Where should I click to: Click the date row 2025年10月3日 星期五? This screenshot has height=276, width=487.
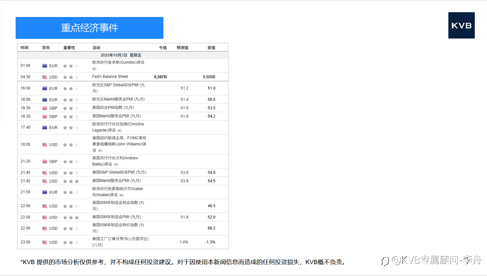pos(123,55)
